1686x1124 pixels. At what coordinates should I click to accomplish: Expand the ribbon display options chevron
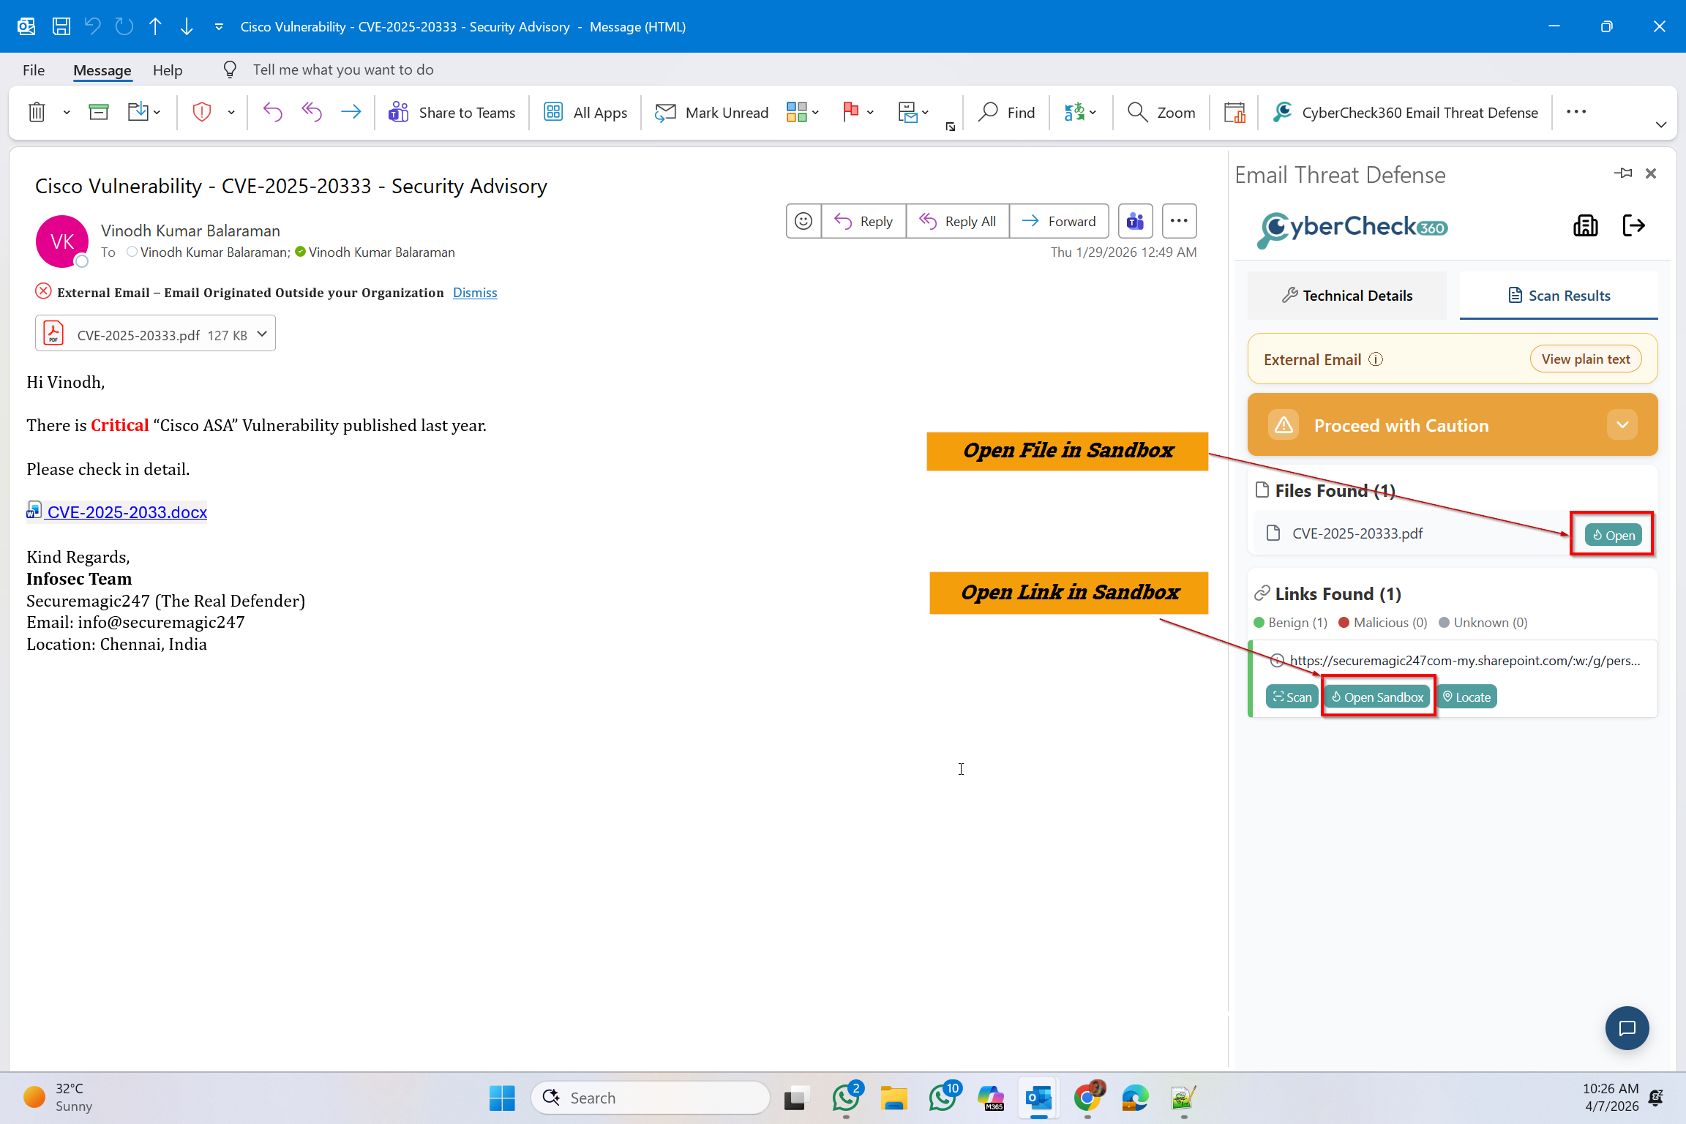point(1661,124)
